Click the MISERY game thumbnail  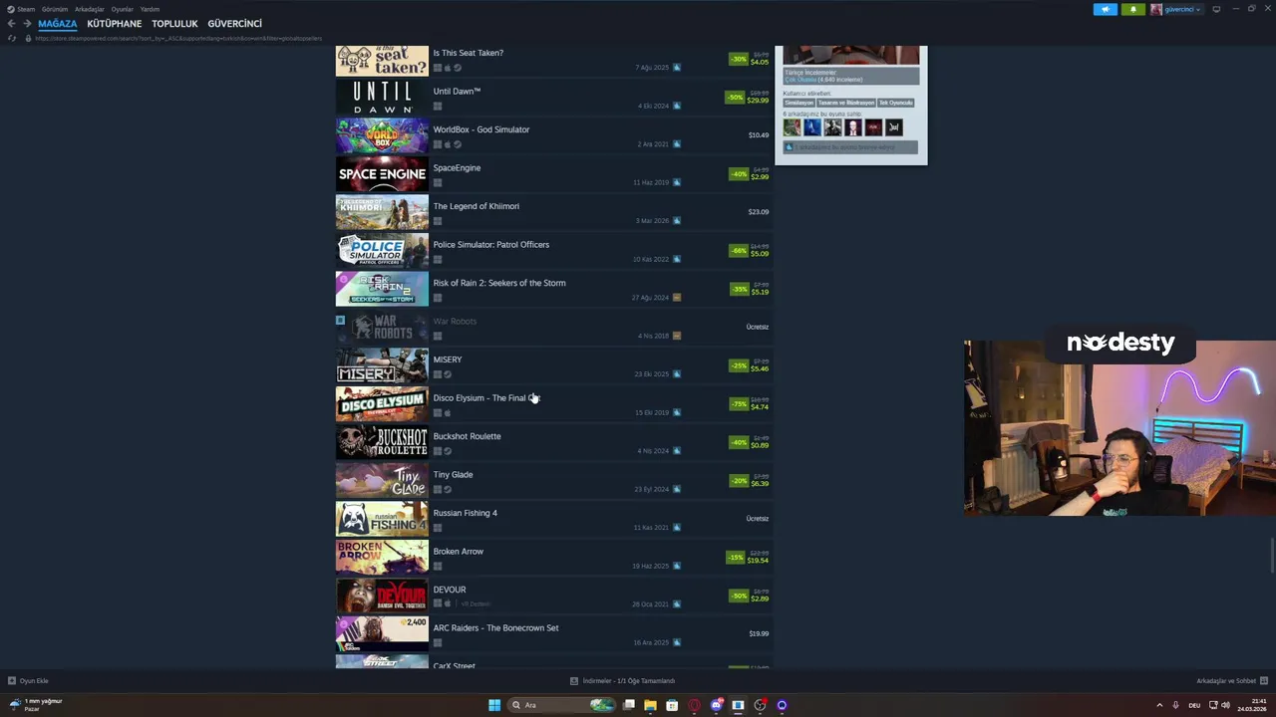pos(382,365)
